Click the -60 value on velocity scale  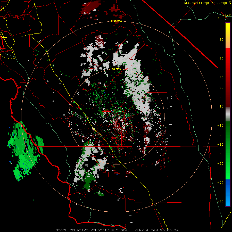220,173
